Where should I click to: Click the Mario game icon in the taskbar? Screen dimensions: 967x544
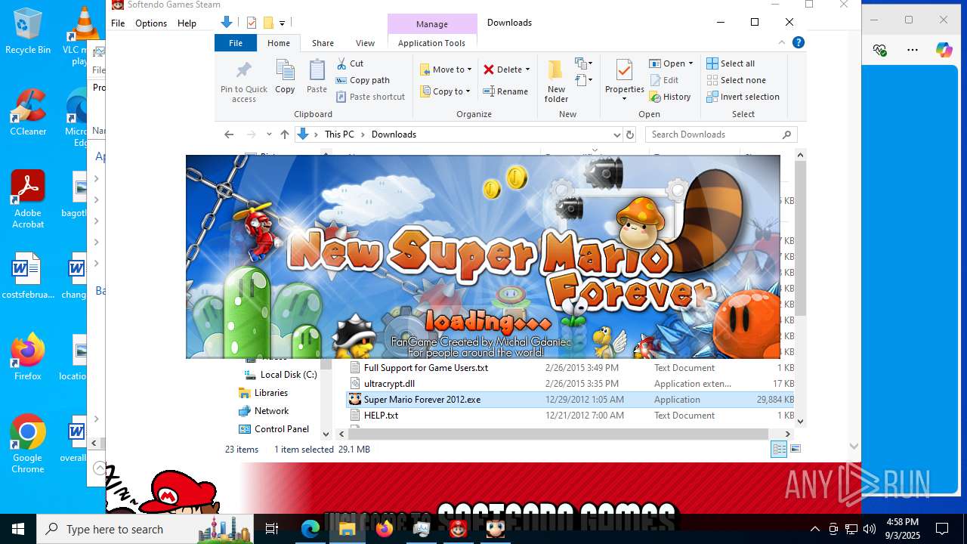point(459,529)
